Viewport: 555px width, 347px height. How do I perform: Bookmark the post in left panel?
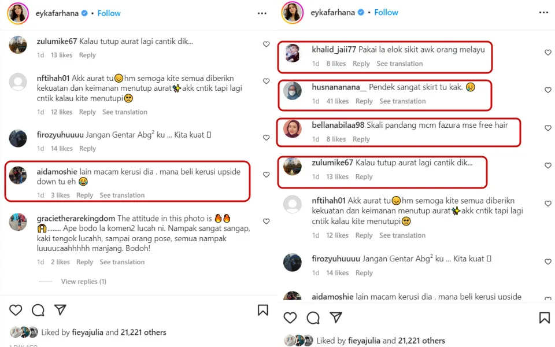[x=263, y=311]
